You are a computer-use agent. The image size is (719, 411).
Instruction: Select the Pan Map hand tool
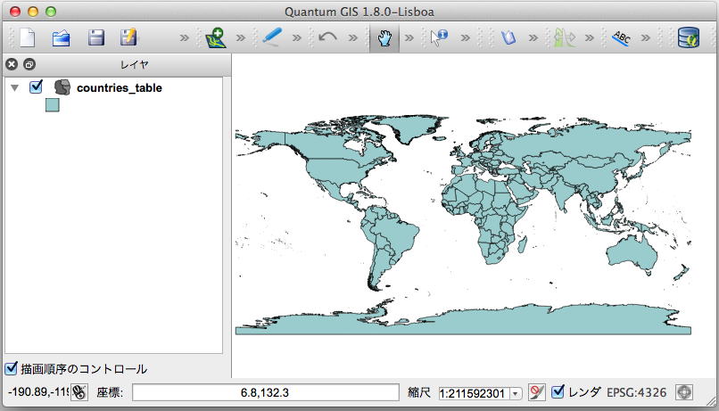tap(384, 38)
